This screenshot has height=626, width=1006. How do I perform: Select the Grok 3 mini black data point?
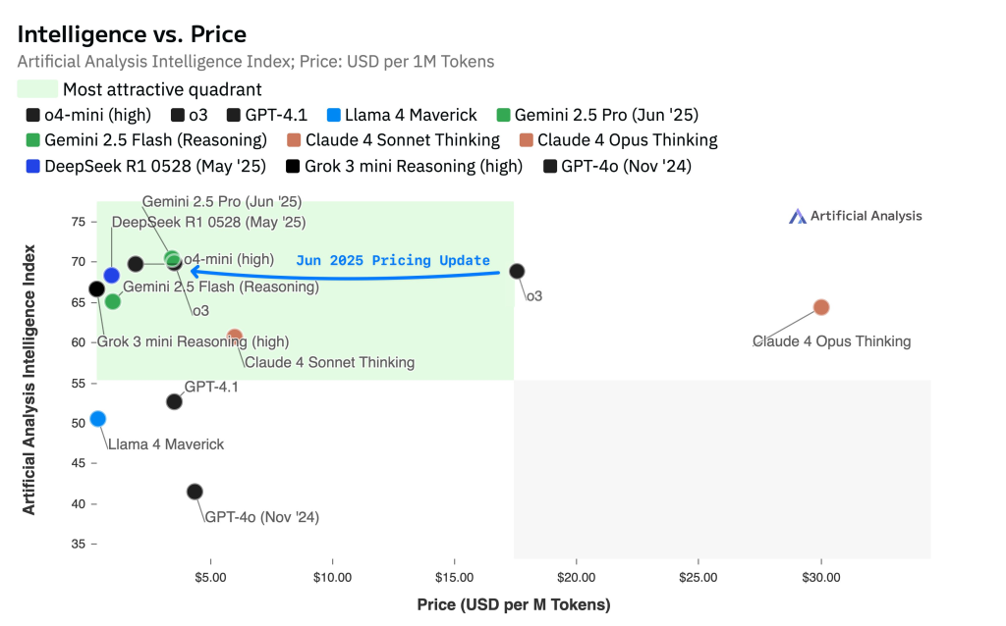click(96, 288)
